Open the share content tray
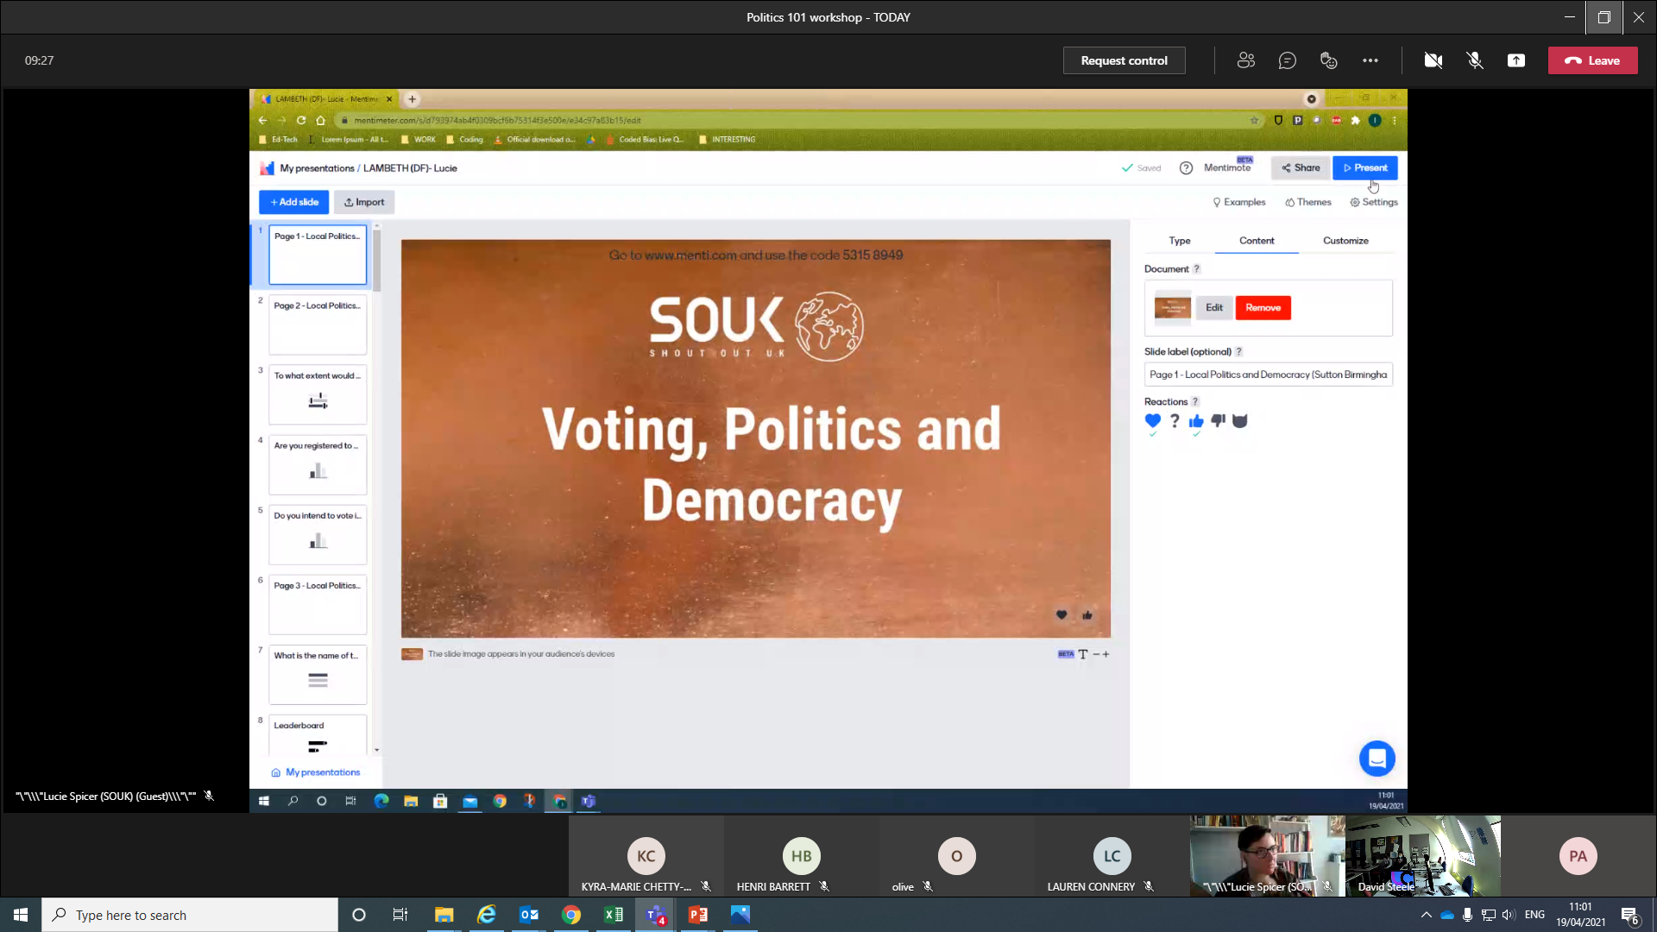This screenshot has height=932, width=1657. click(1515, 60)
